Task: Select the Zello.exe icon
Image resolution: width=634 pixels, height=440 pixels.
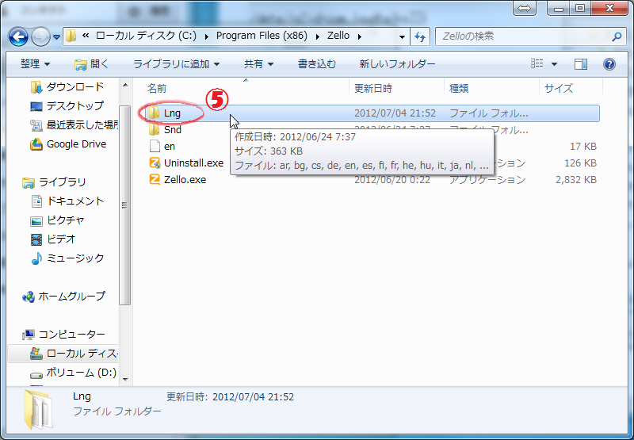Action: coord(155,179)
